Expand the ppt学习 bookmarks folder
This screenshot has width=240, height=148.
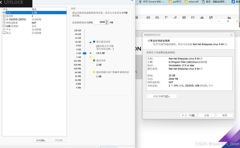pyautogui.click(x=175, y=2)
